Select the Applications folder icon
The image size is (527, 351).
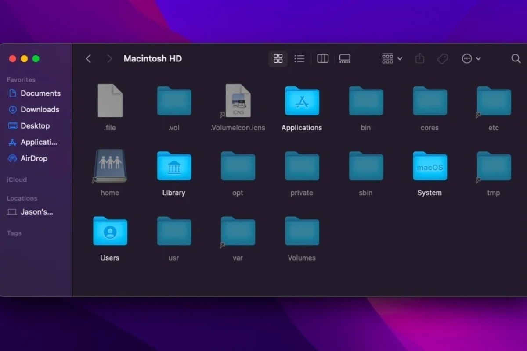[302, 101]
